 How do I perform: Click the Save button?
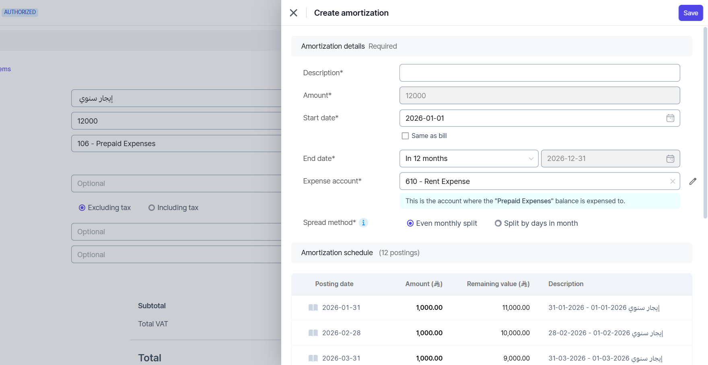coord(690,13)
